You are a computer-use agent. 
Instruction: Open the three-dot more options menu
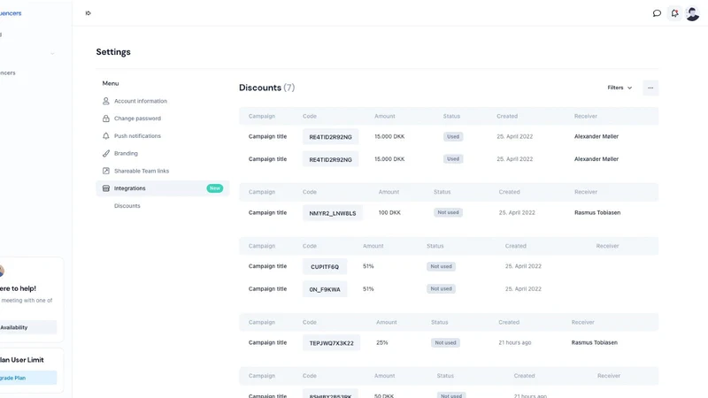pos(650,88)
